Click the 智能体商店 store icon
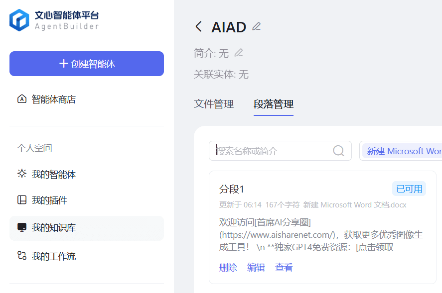 (22, 99)
